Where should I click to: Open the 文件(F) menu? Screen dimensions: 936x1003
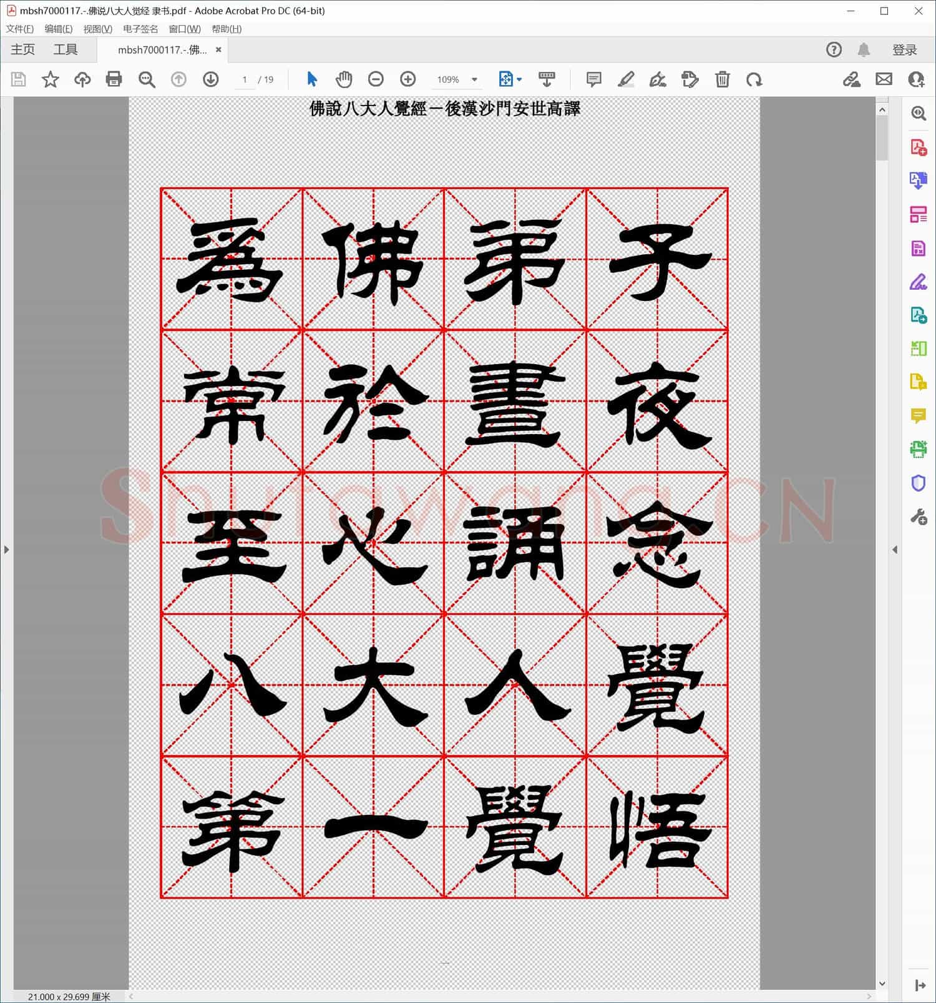click(x=20, y=29)
